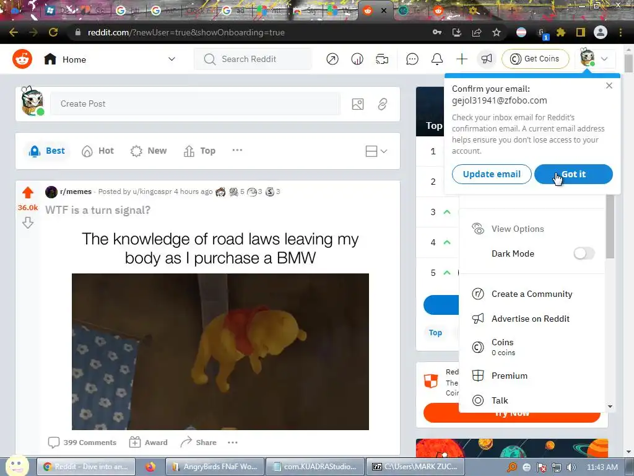Open the Popular arrow icon

[332, 59]
